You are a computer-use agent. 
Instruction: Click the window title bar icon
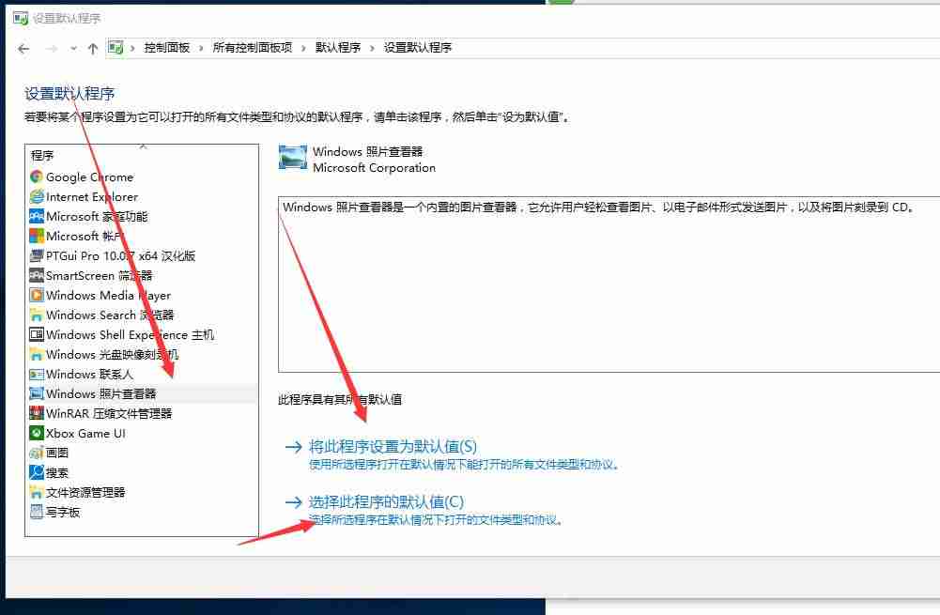pos(21,18)
